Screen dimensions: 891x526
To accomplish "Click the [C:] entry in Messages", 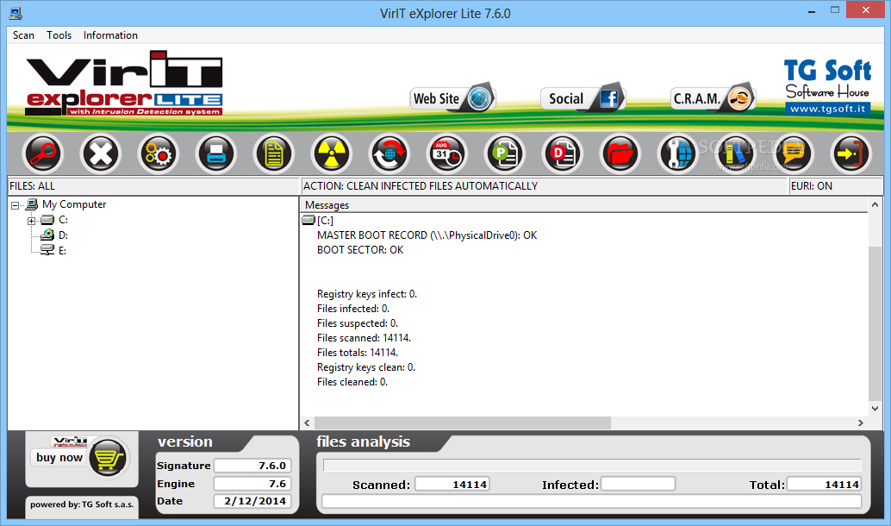I will [325, 220].
